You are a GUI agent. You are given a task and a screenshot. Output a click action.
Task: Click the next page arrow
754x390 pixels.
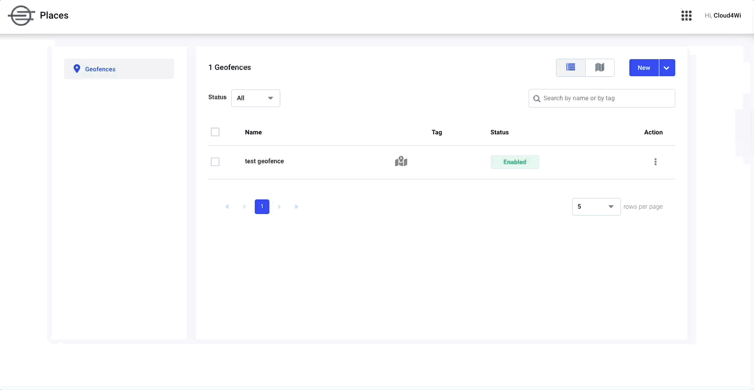click(x=279, y=207)
